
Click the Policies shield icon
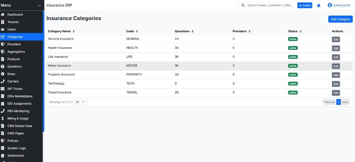click(3, 141)
